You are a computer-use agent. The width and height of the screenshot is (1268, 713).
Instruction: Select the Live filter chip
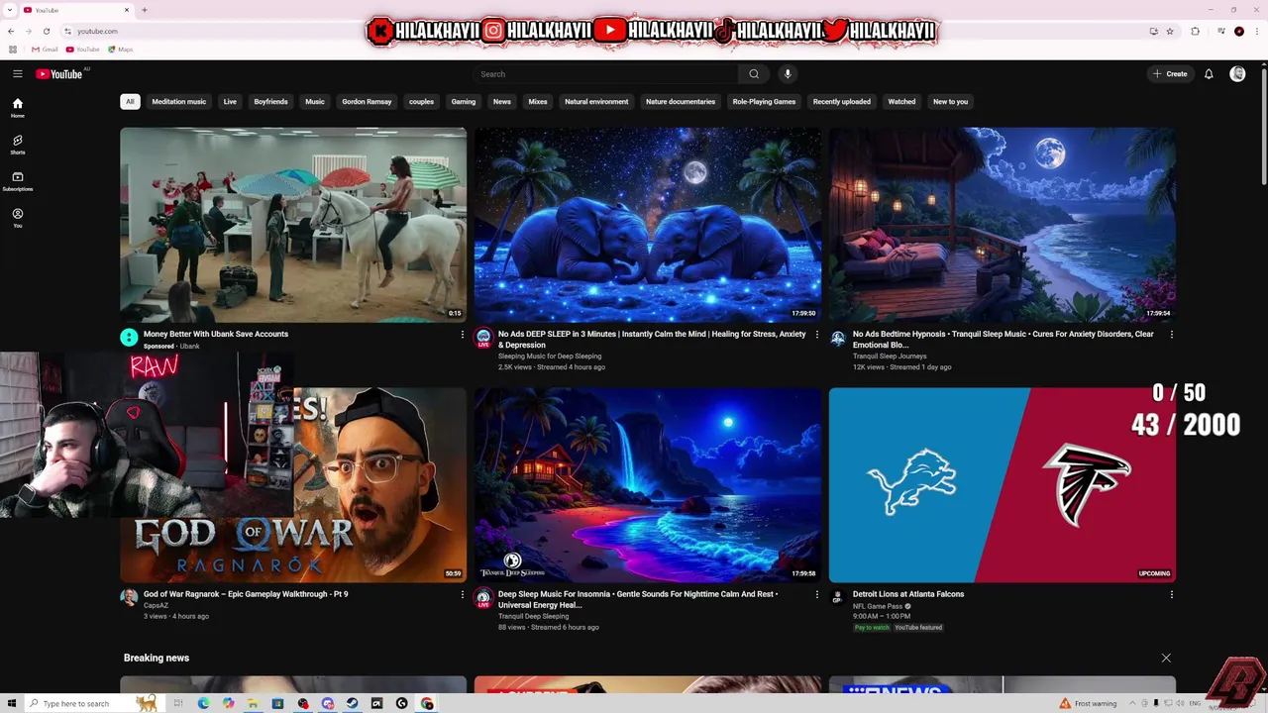pyautogui.click(x=230, y=101)
